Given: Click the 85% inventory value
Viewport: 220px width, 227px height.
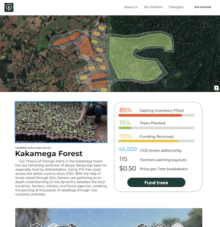Looking at the screenshot, I should coord(125,110).
